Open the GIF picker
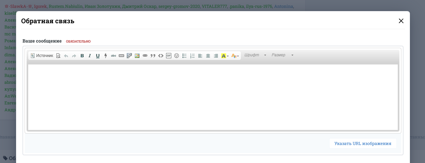The image size is (425, 163). click(169, 56)
